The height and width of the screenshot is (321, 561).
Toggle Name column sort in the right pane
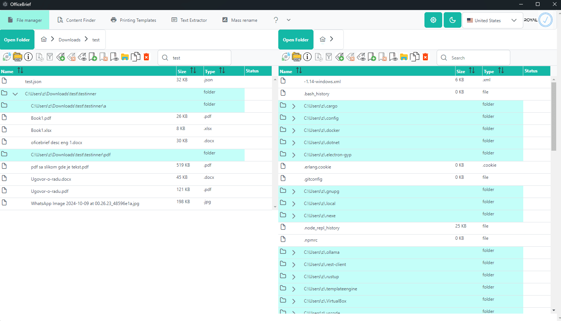point(299,71)
